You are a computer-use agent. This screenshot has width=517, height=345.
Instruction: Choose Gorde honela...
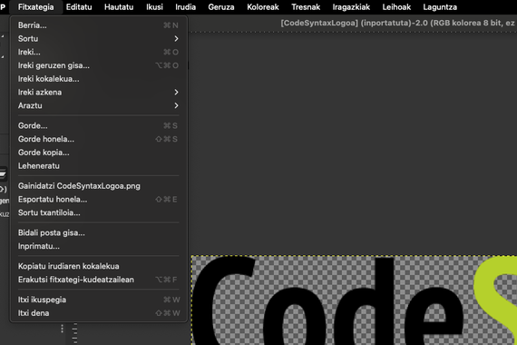pyautogui.click(x=99, y=139)
